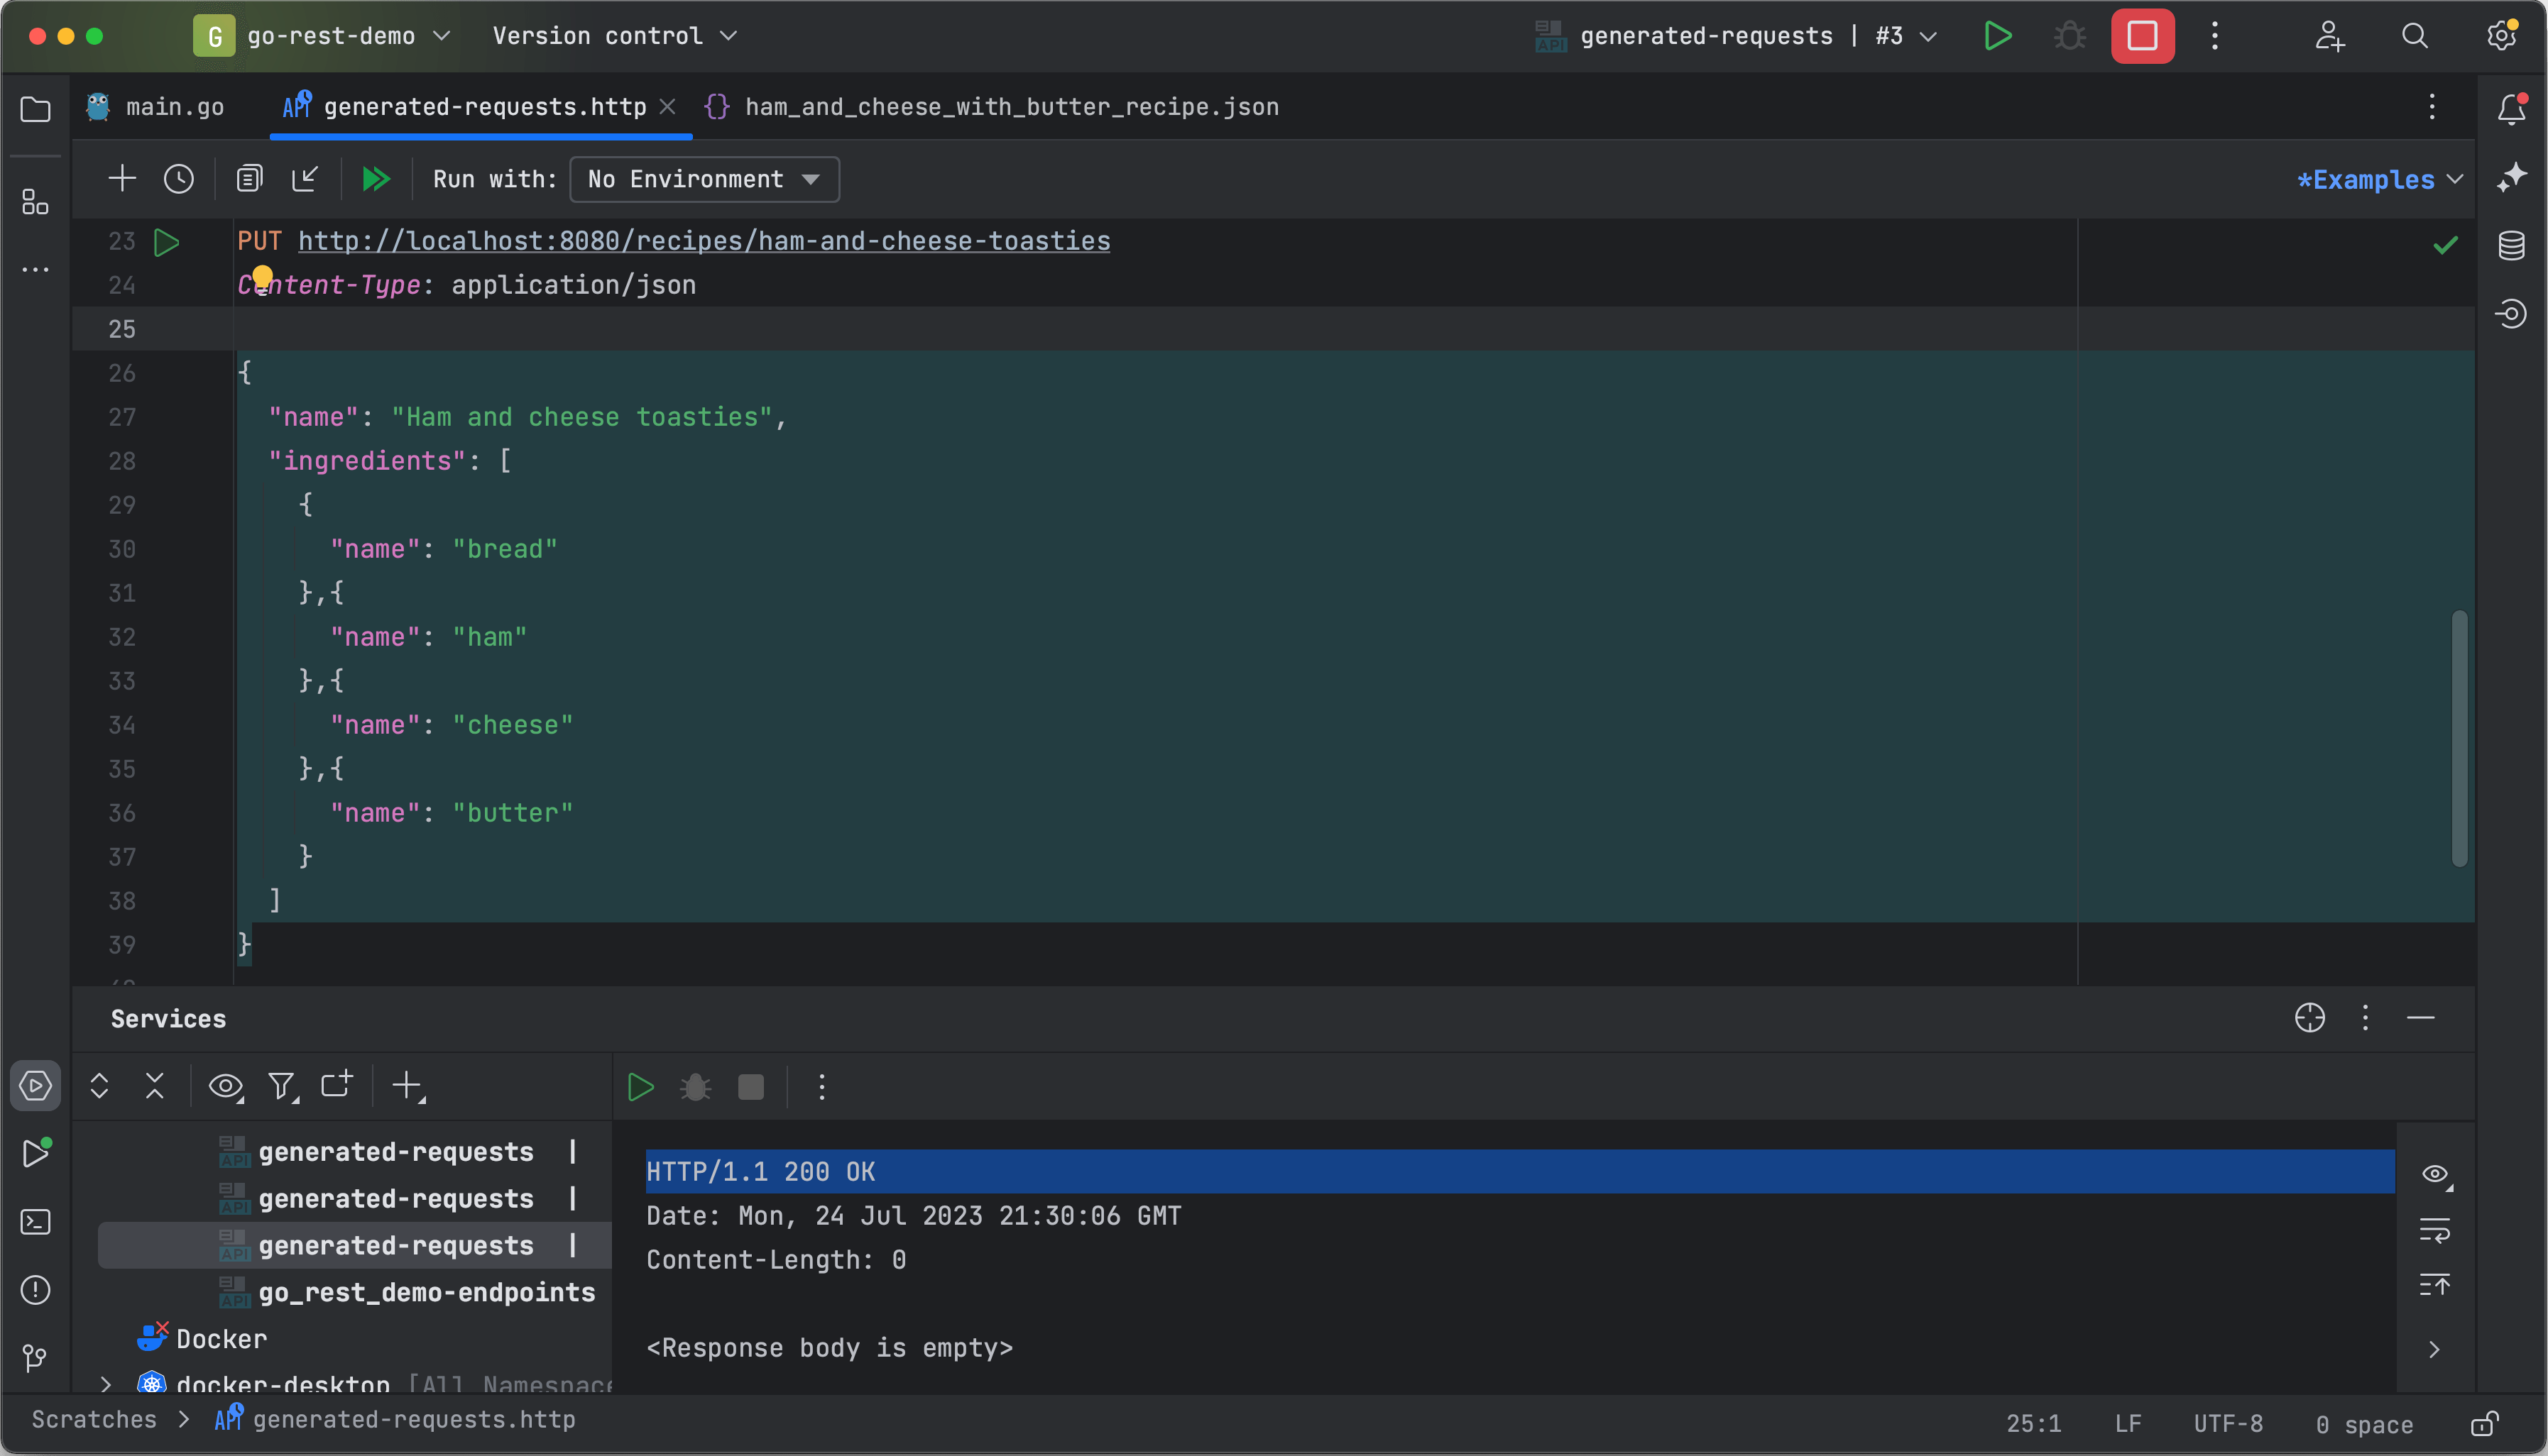The height and width of the screenshot is (1456, 2548).
Task: Run the PUT request from the gutter
Action: click(167, 241)
